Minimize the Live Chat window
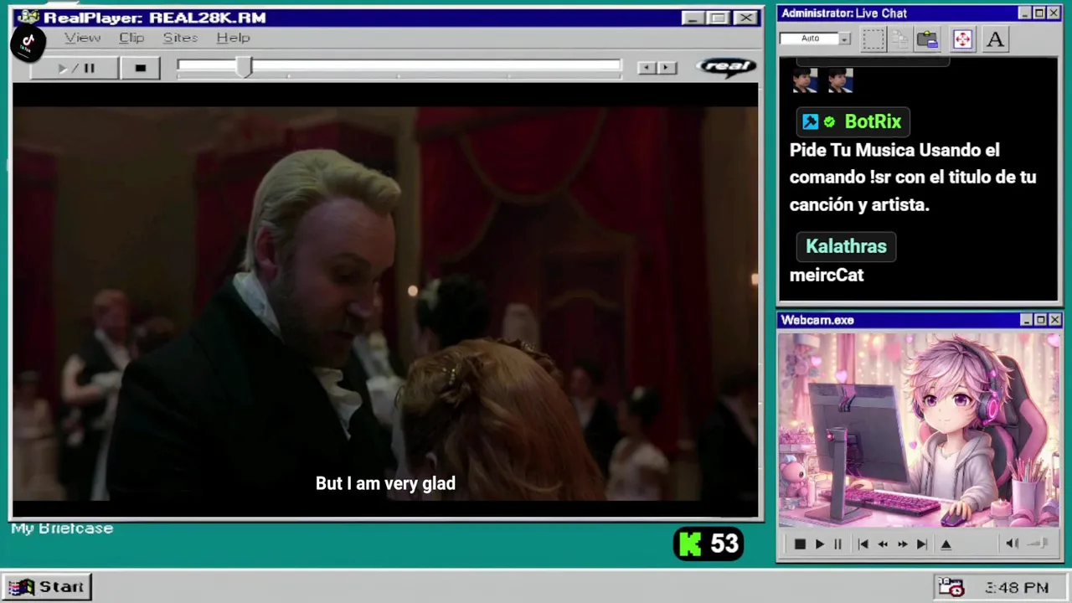This screenshot has width=1072, height=603. [1024, 13]
